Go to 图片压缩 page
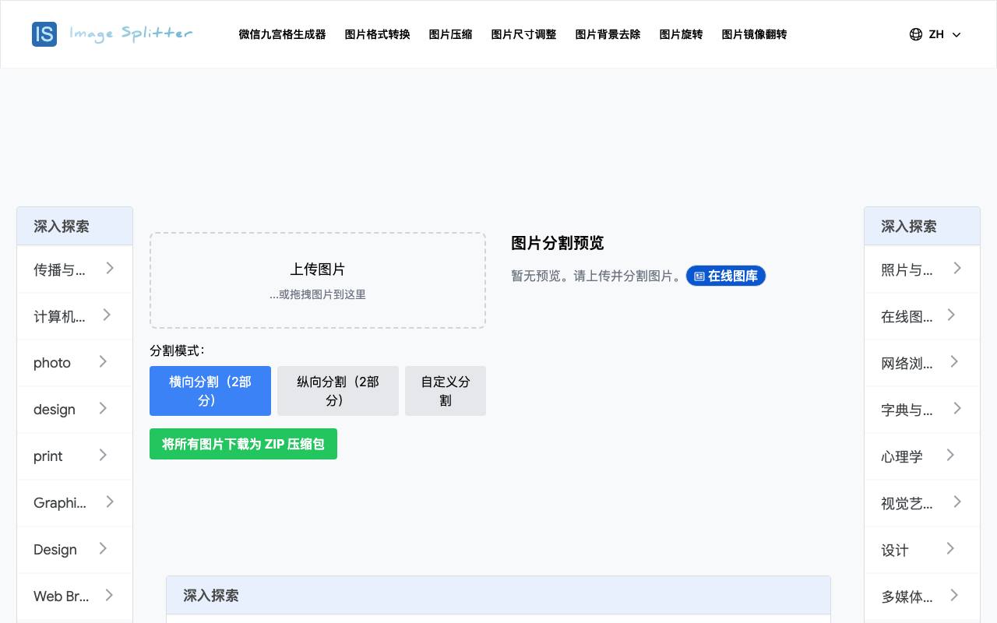997x623 pixels. [x=450, y=34]
